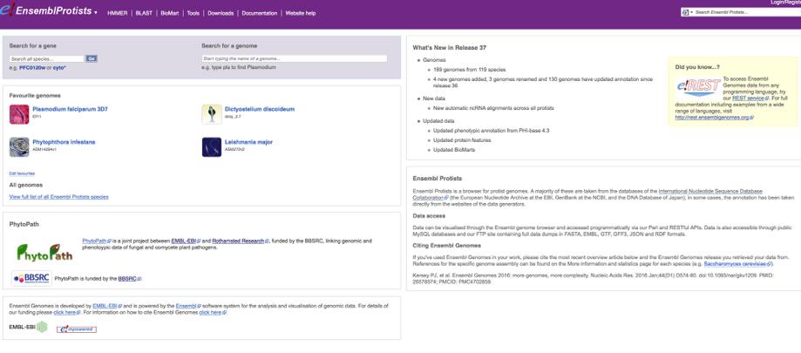Open the Rothamsted Research link
The image size is (801, 353).
click(240, 241)
